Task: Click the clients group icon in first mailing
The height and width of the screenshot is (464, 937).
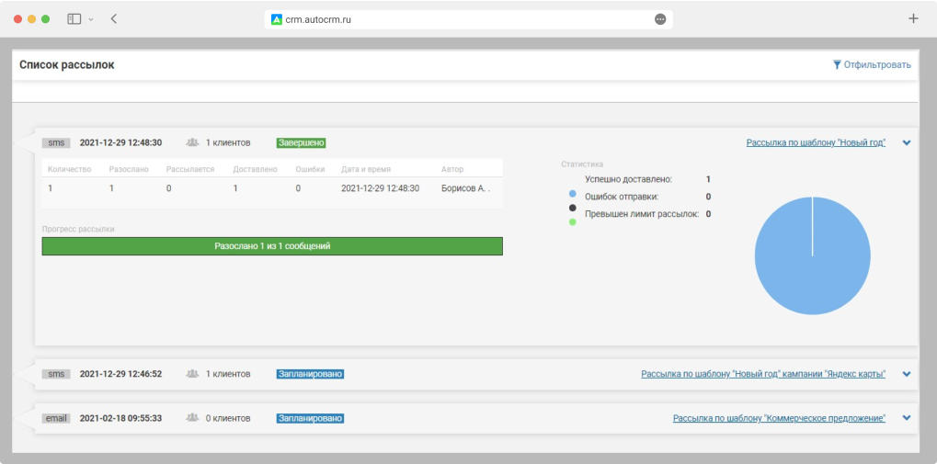Action: coord(192,142)
